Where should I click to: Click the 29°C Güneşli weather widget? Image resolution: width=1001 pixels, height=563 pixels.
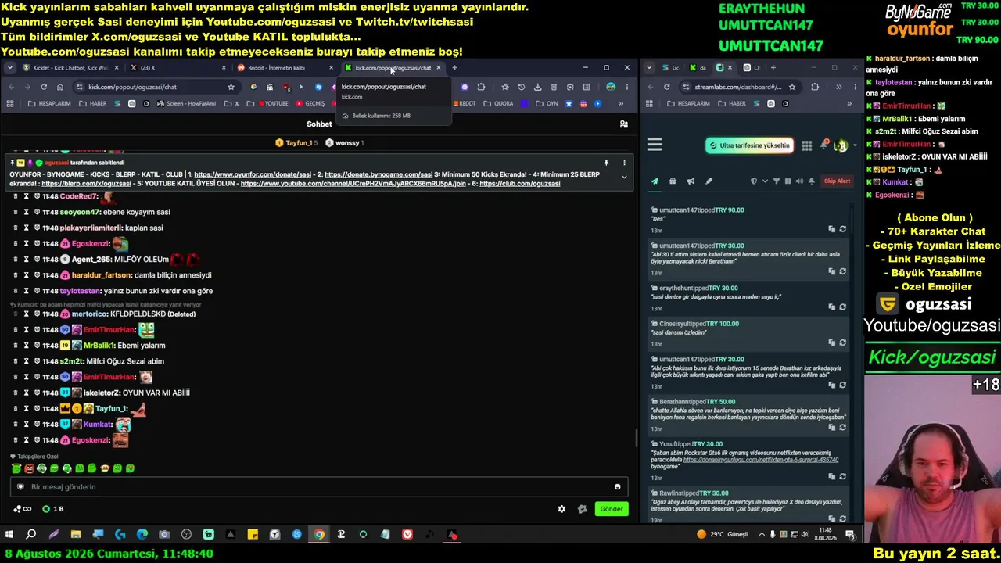coord(723,535)
